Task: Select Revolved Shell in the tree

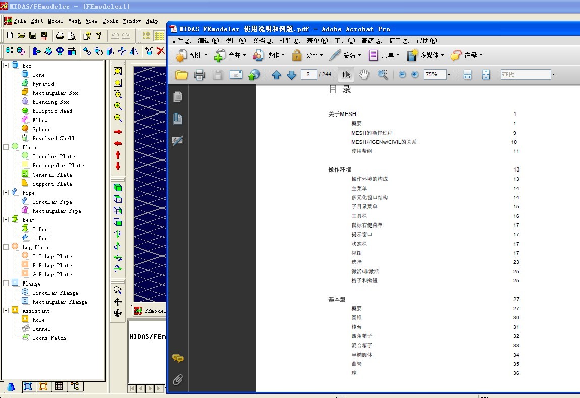Action: tap(54, 138)
